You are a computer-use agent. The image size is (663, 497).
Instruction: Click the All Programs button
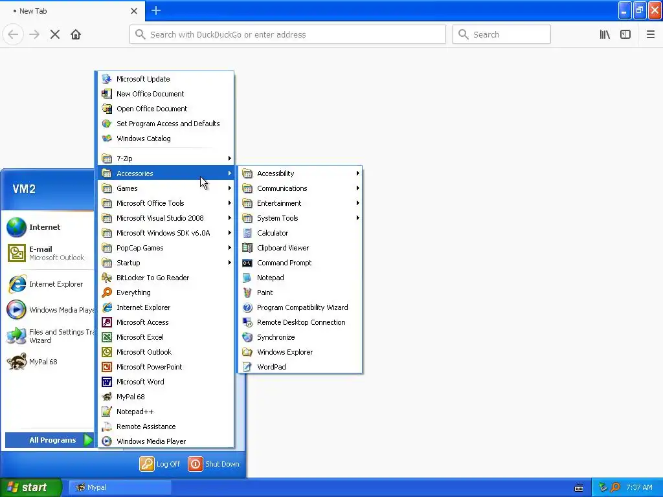(49, 440)
